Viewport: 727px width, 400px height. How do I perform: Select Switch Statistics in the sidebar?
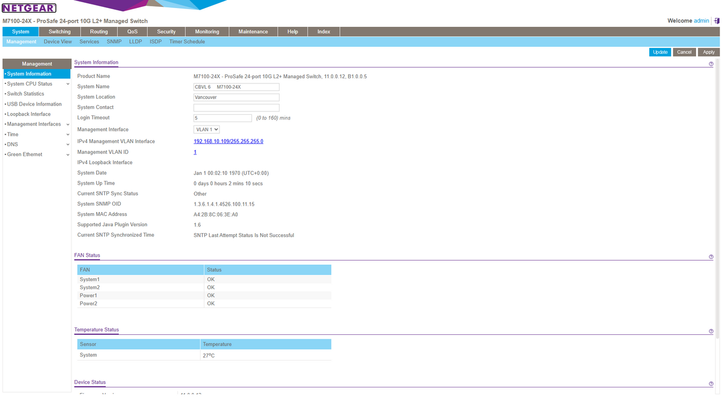click(26, 94)
